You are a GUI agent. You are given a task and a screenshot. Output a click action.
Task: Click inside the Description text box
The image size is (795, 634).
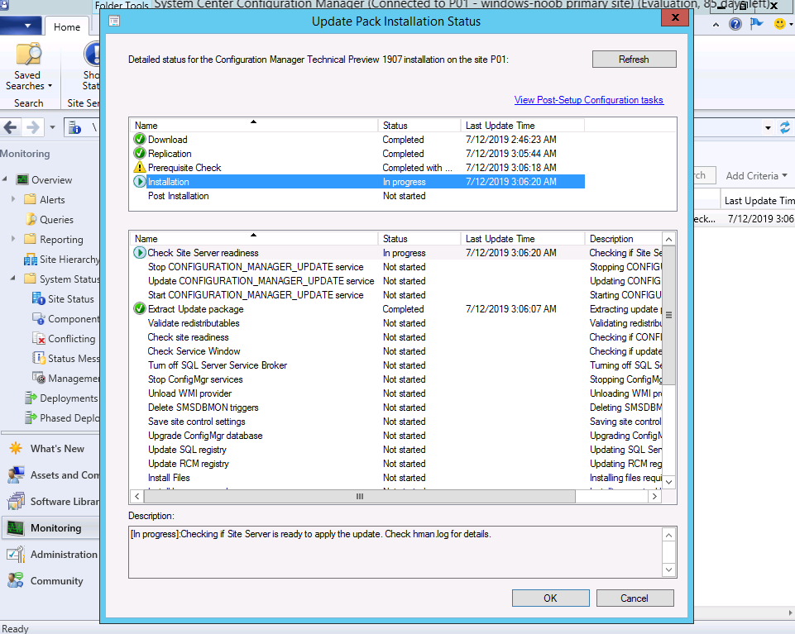[x=395, y=552]
